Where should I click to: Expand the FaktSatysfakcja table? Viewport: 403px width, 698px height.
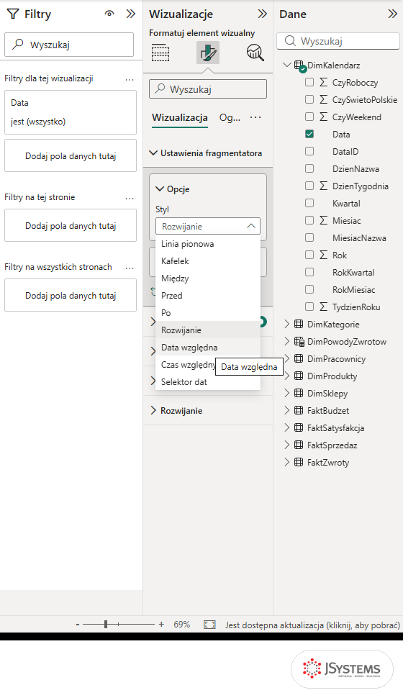286,427
